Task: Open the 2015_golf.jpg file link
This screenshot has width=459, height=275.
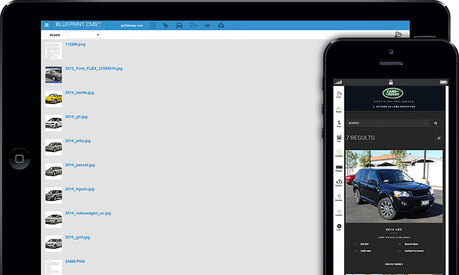Action: (77, 237)
